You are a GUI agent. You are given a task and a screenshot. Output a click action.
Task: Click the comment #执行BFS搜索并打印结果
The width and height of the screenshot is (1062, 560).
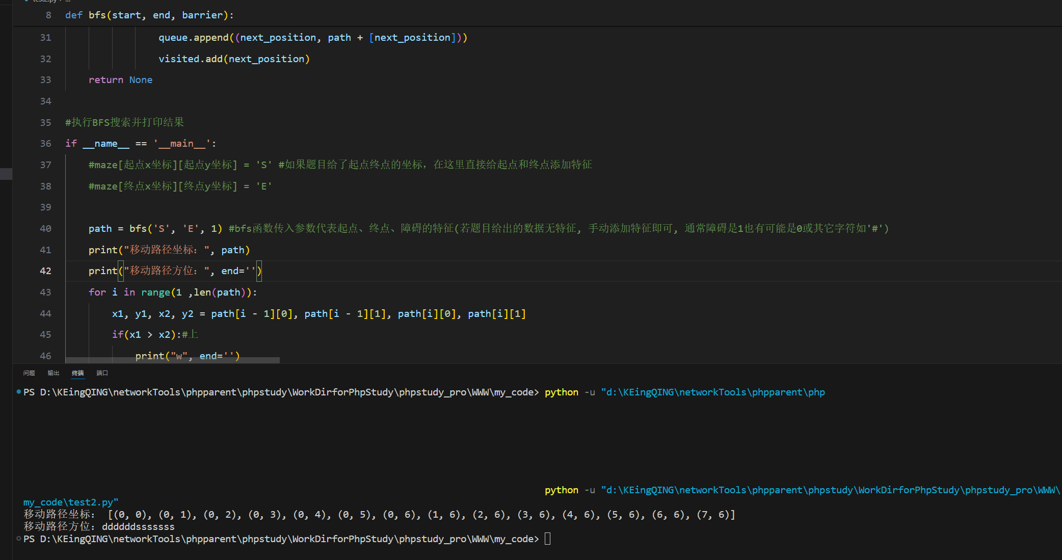pos(124,122)
